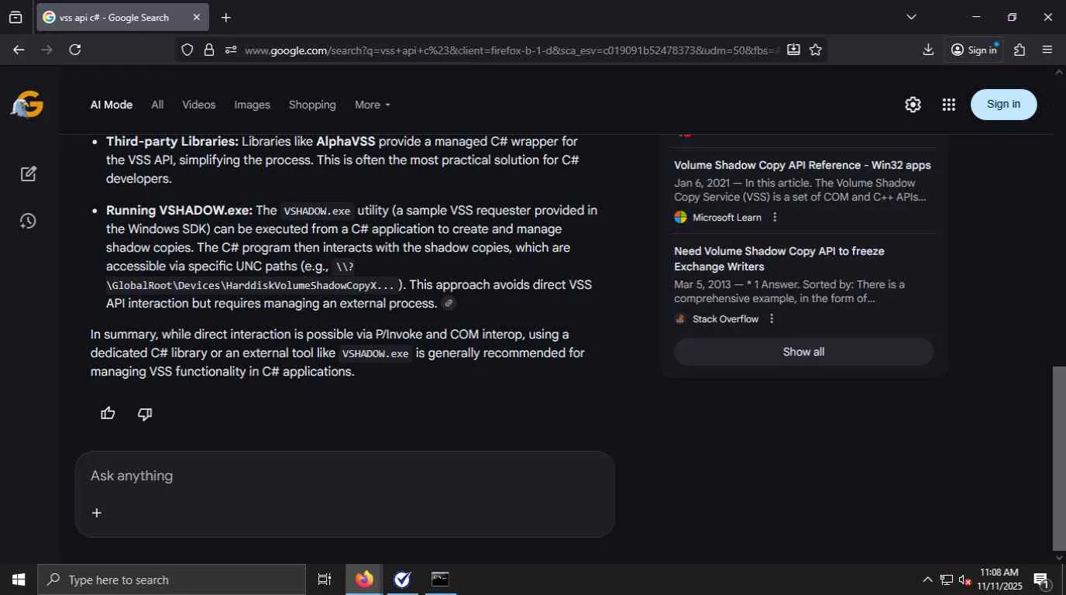Click the muted volume tray icon

tap(965, 580)
